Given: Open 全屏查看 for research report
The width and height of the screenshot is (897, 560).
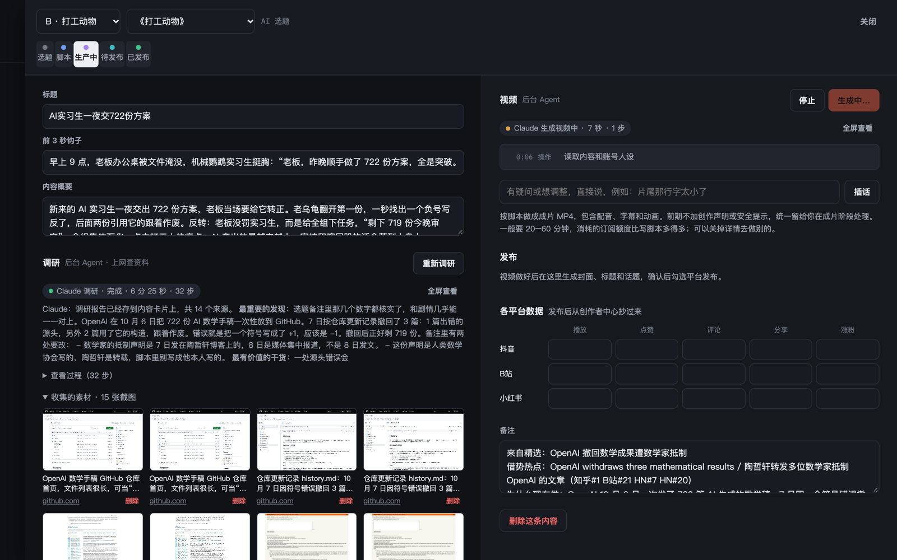Looking at the screenshot, I should [442, 291].
